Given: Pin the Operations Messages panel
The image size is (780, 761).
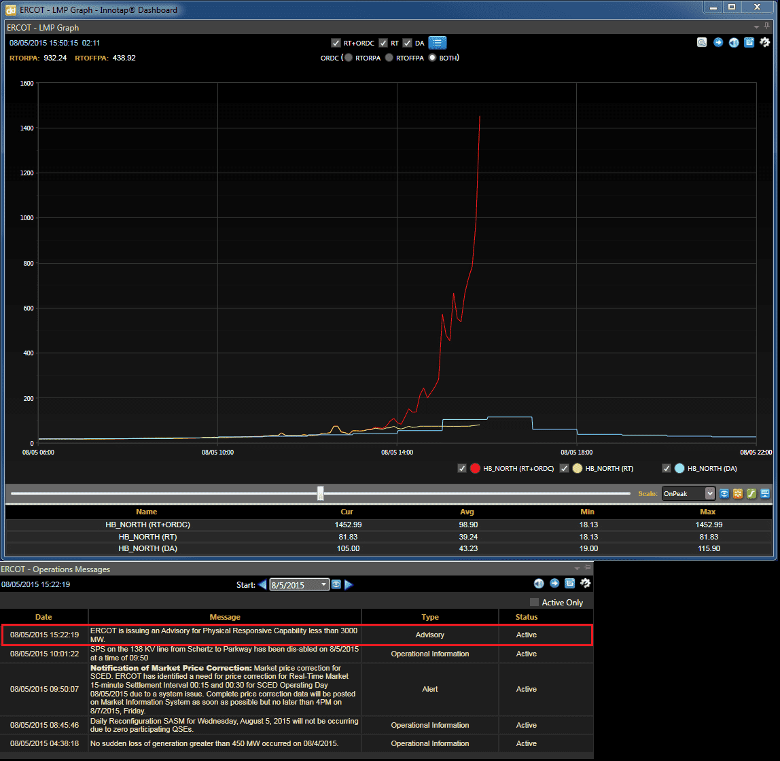Looking at the screenshot, I should [x=588, y=567].
